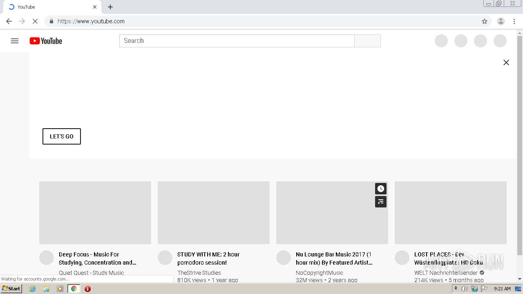Click channel avatar beside LOST PLACES
This screenshot has width=523, height=294.
[402, 258]
